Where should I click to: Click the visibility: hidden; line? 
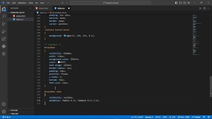pyautogui.click(x=60, y=53)
